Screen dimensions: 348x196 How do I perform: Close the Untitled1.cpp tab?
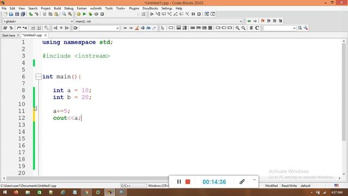(x=46, y=35)
